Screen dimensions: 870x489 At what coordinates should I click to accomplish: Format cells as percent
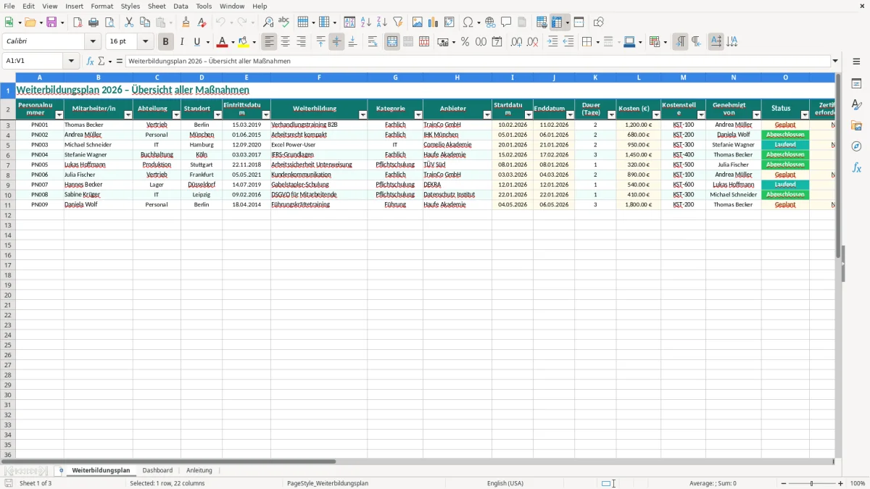click(465, 42)
